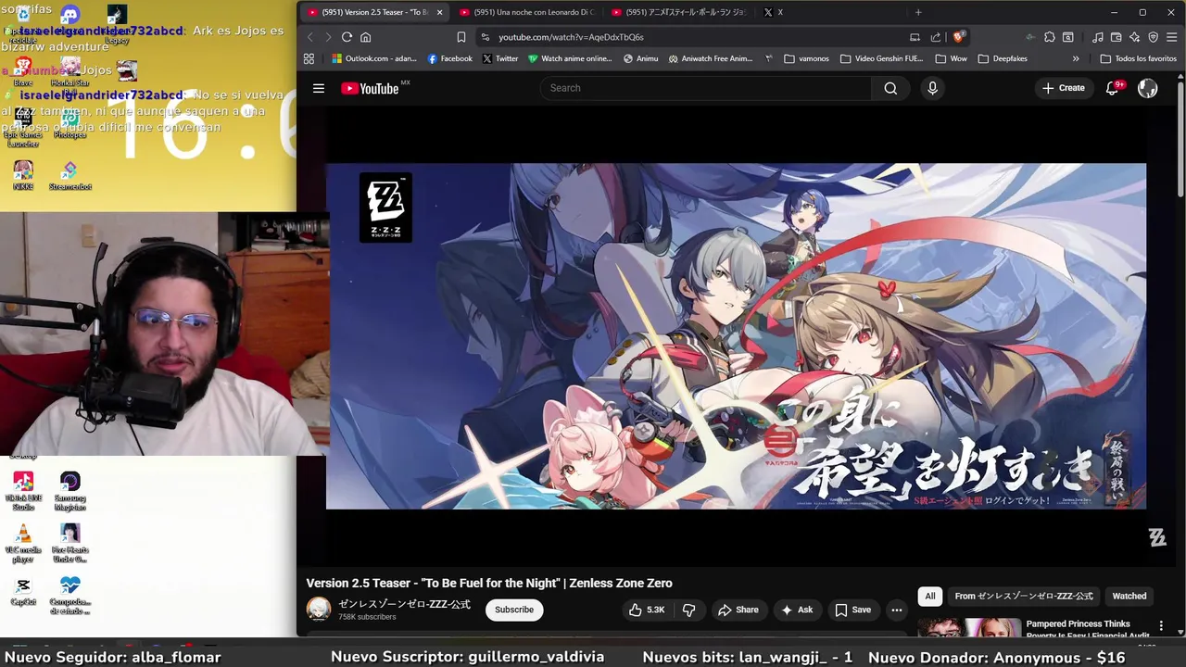Open YouTube notifications bell
1186x667 pixels.
point(1113,88)
